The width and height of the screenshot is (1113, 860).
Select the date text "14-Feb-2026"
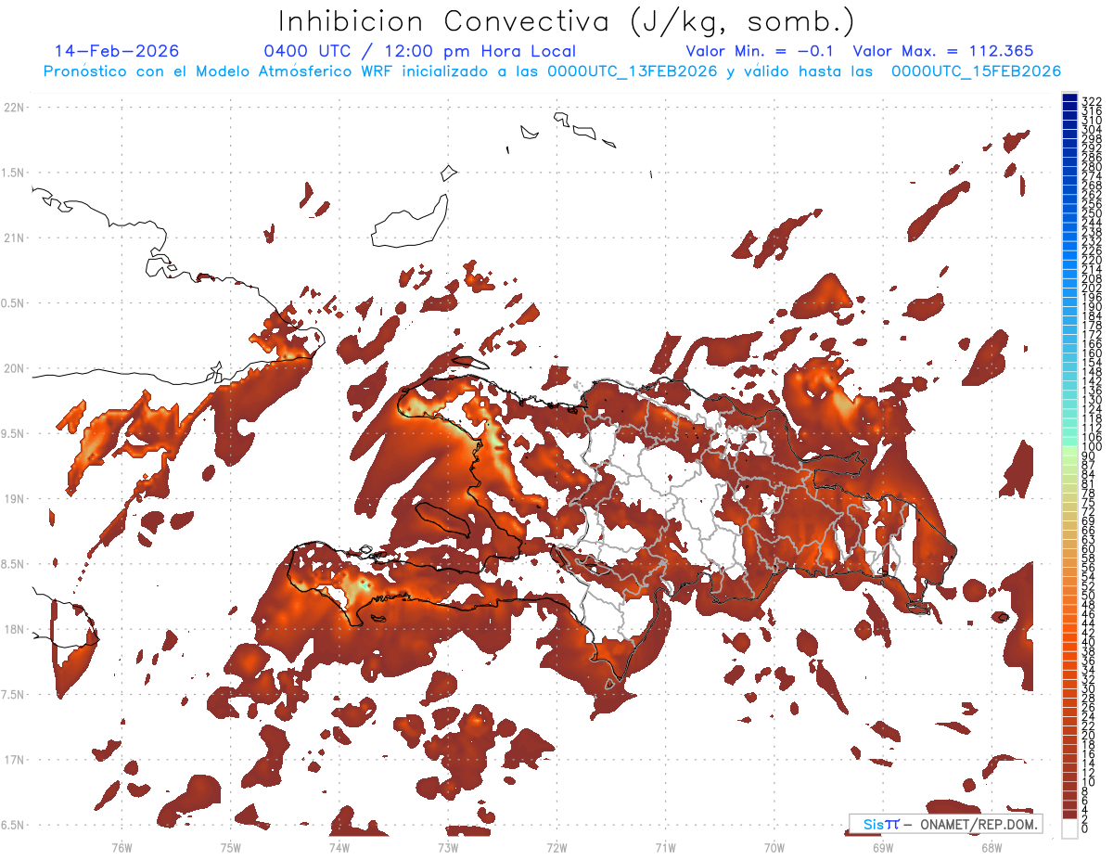pos(117,51)
